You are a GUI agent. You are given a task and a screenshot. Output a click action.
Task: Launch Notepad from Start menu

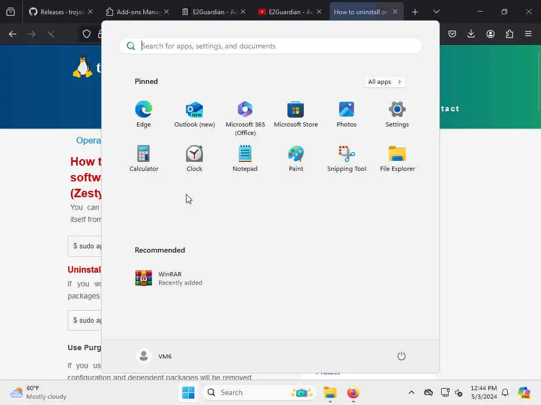245,158
